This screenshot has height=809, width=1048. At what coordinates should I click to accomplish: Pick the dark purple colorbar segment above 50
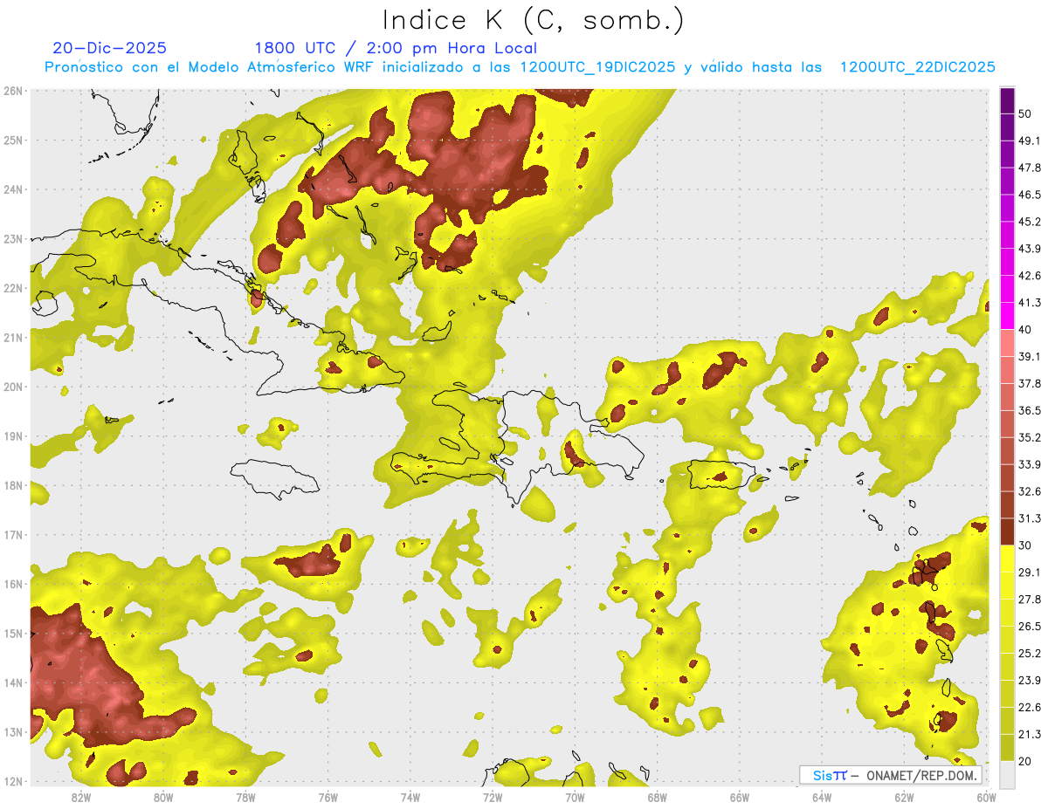[1007, 100]
